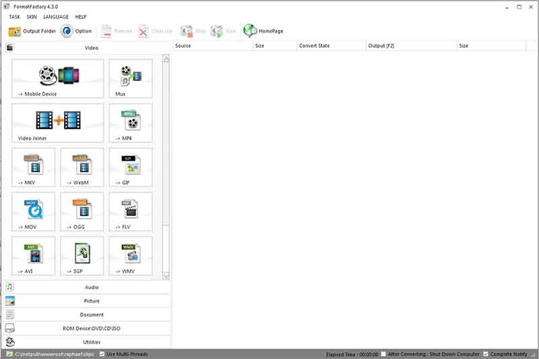Open the Mobile Device conversion tile
The height and width of the screenshot is (359, 539).
tap(57, 78)
